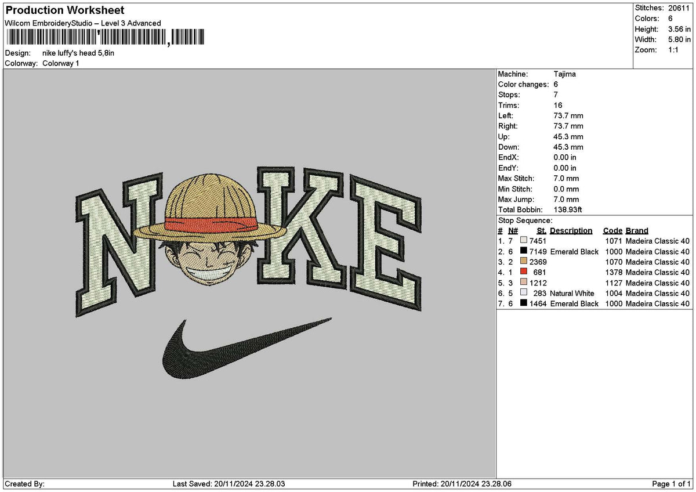Click the Max Jump value "7.0 mm"
The height and width of the screenshot is (492, 696).
click(566, 199)
